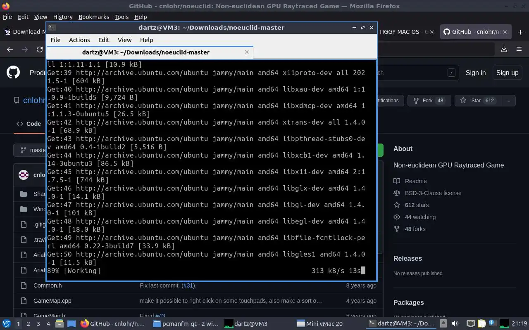Screen dimensions: 529x330
Task: Click the GitHub search slash key field
Action: [x=451, y=73]
